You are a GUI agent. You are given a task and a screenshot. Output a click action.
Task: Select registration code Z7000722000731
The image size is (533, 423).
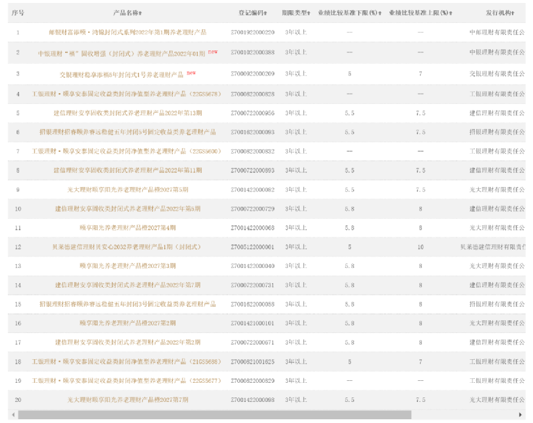tap(253, 285)
